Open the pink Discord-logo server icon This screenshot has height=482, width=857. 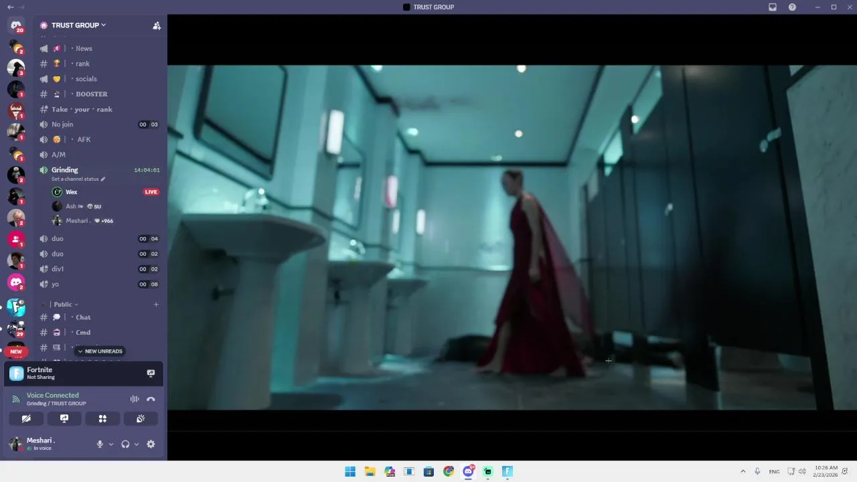click(16, 283)
